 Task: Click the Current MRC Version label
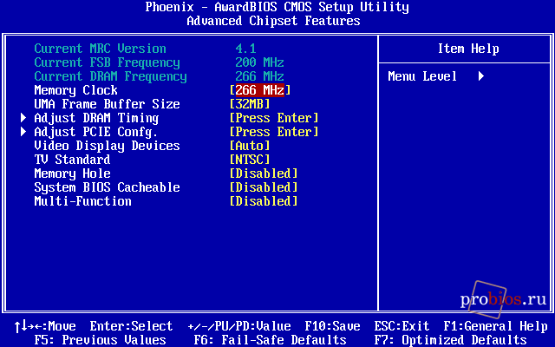click(x=101, y=49)
